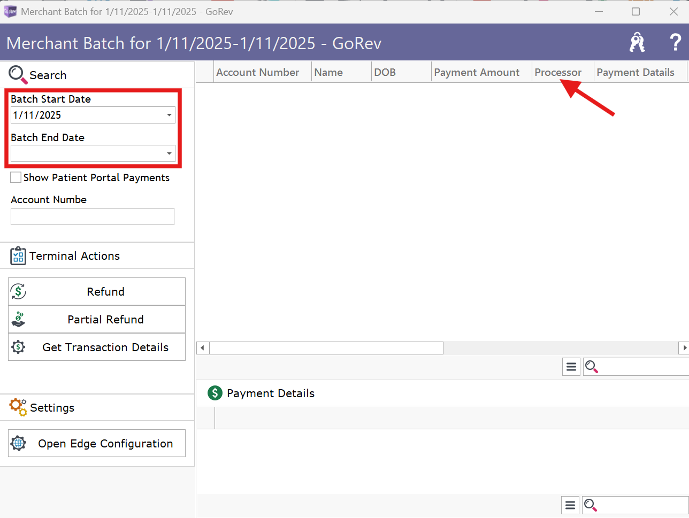
Task: Click the Payment Details panel heading
Action: click(271, 393)
